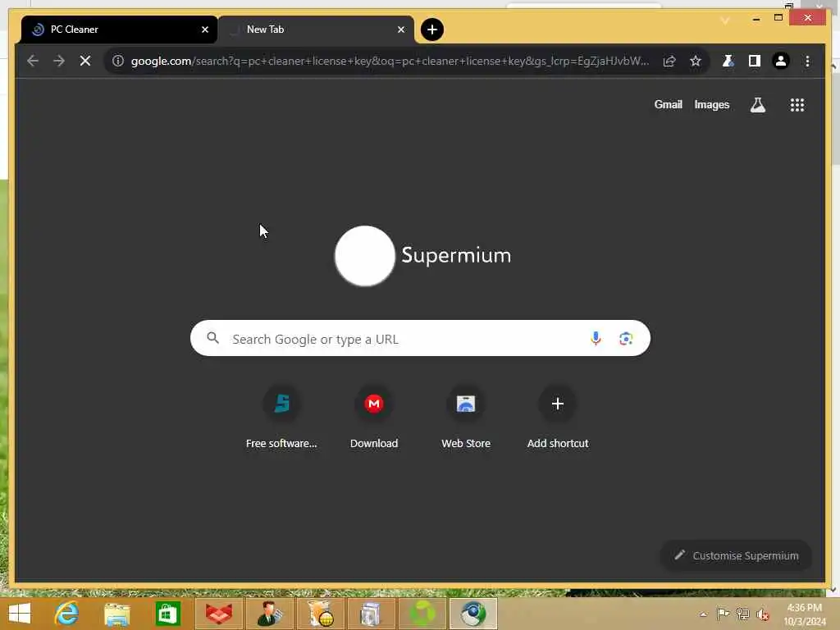Open a new tab with plus button
The height and width of the screenshot is (630, 840).
[432, 30]
